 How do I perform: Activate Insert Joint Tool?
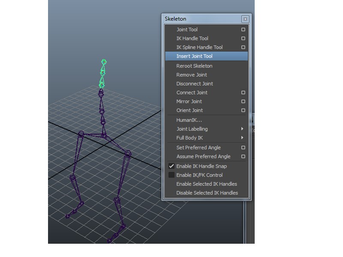coord(207,56)
